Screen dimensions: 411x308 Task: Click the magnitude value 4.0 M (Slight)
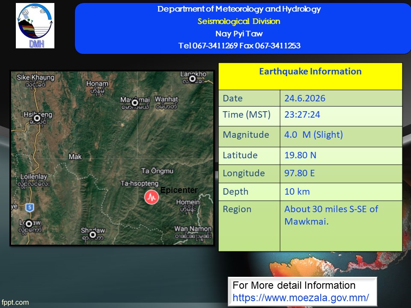click(313, 135)
